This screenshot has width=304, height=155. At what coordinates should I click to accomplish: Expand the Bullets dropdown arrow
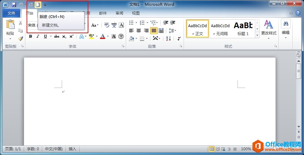(x=136, y=23)
